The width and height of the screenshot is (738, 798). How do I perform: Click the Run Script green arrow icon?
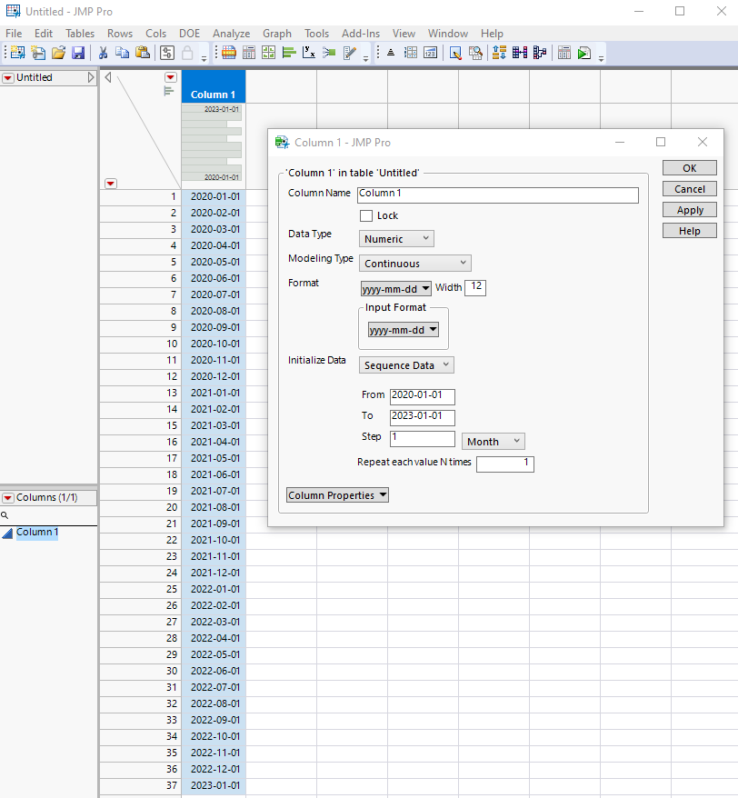[583, 52]
